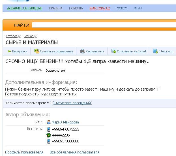Click the Количество просмотров: 53 text
The image size is (176, 156).
[28, 103]
